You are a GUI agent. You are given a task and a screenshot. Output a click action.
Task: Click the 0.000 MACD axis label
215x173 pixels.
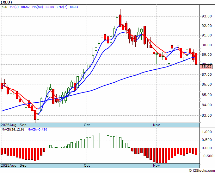pos(207,148)
